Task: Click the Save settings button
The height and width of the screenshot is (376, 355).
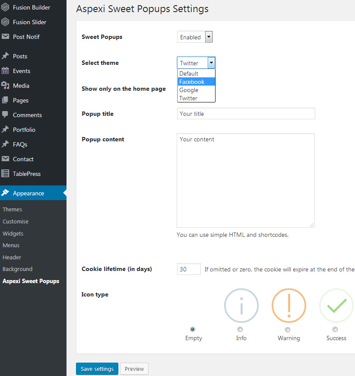Action: point(97,369)
